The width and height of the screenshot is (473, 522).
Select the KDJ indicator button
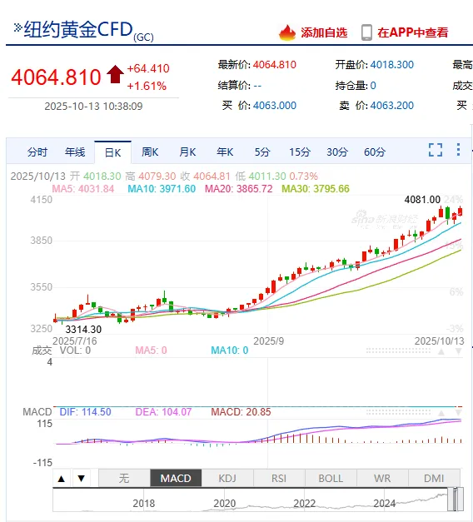pos(227,479)
